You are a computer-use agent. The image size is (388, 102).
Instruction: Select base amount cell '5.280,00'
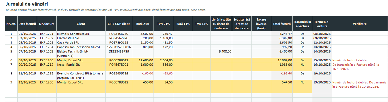143,38
